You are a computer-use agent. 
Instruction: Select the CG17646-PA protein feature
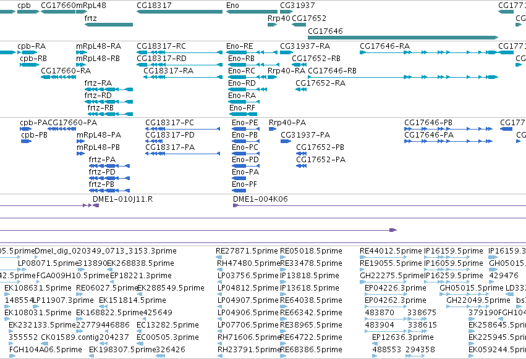pos(449,141)
